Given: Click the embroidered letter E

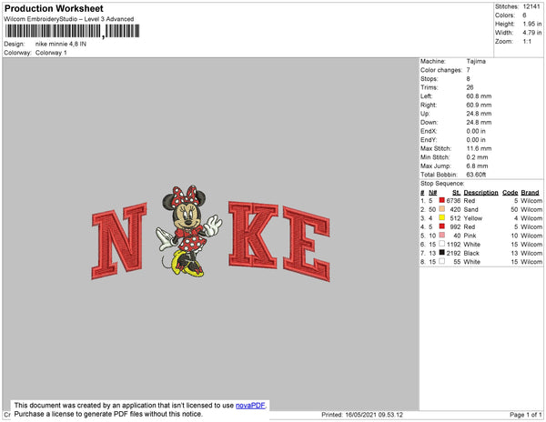Looking at the screenshot, I should pos(307,244).
